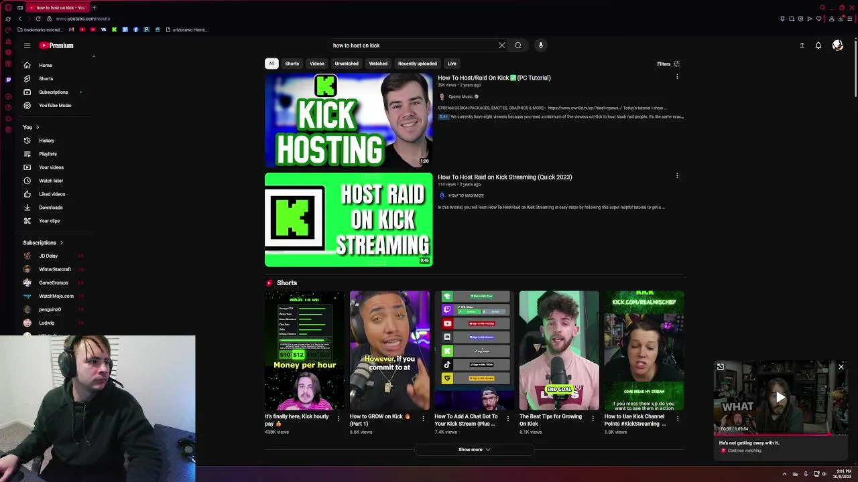Open title How To Host/Raid On Kick (PC Tutorial)
Image resolution: width=858 pixels, height=482 pixels.
pyautogui.click(x=494, y=78)
